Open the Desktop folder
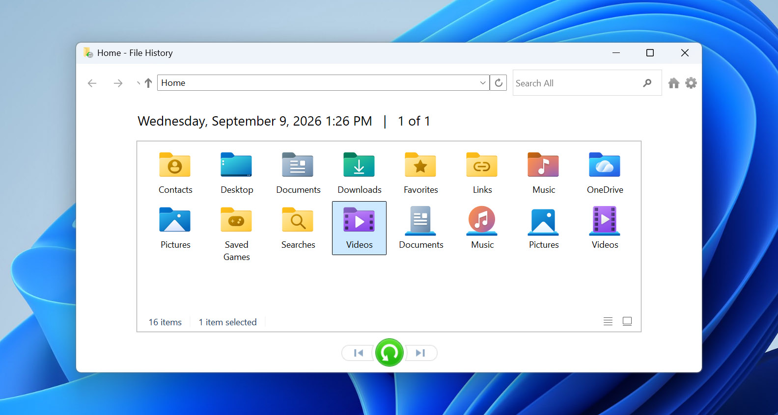The height and width of the screenshot is (415, 778). click(x=237, y=173)
